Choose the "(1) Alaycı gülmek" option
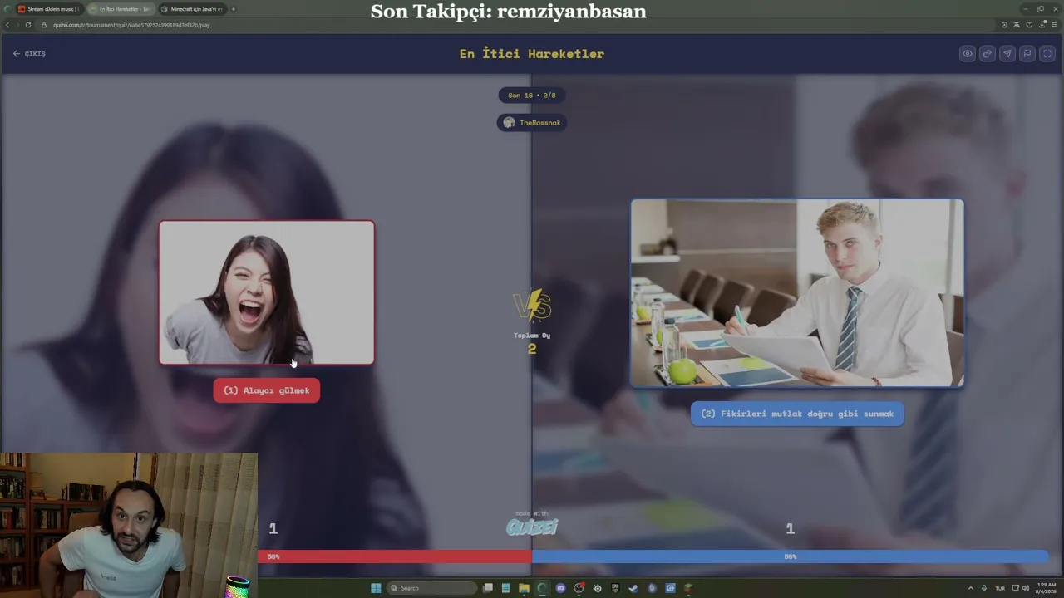Screen dimensions: 1064x598 tap(266, 390)
